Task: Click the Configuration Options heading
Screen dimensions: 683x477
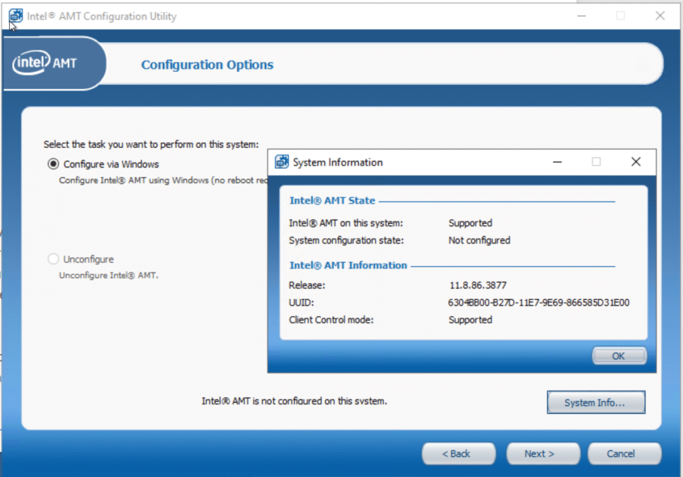Action: click(207, 65)
